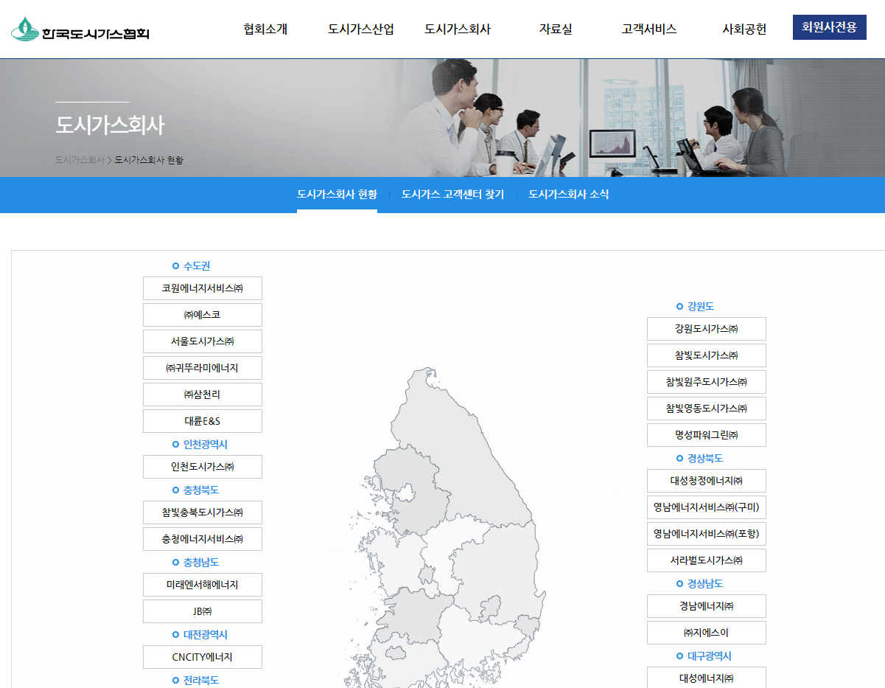The image size is (885, 688).
Task: Click the 충청북도 region heading
Action: click(x=201, y=490)
